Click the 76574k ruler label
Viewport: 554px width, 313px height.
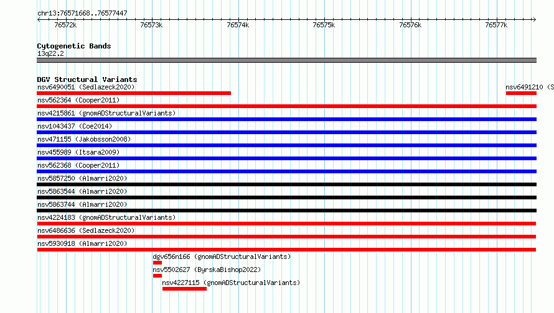(x=238, y=25)
